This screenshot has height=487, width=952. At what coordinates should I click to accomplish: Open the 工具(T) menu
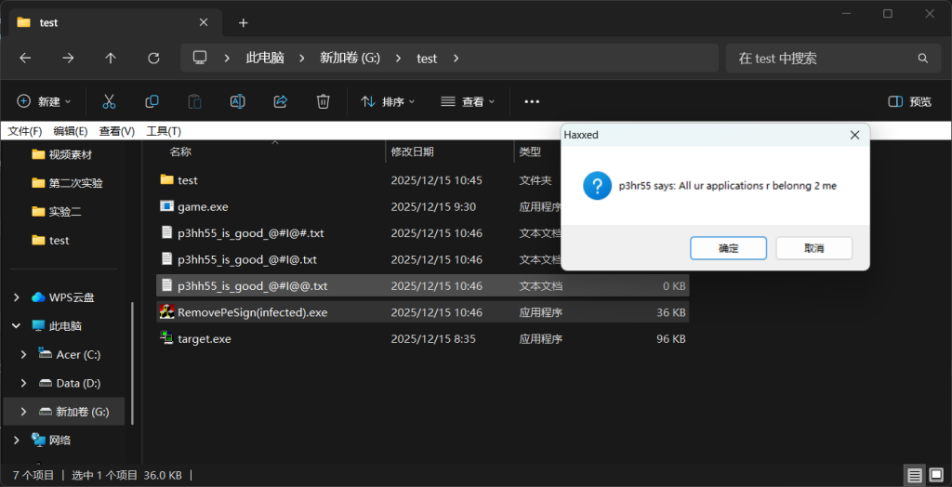tap(164, 131)
